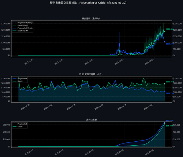Click the '2026-05-01' date label
183x157 pixels.
pos(148,107)
